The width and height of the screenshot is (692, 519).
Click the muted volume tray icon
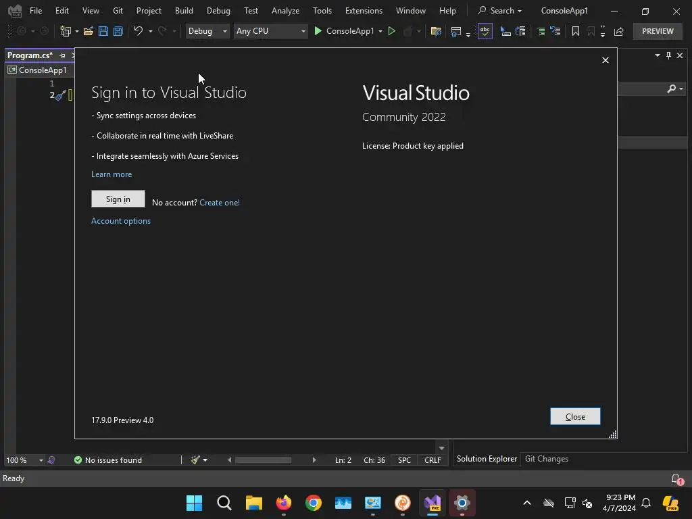coord(587,503)
